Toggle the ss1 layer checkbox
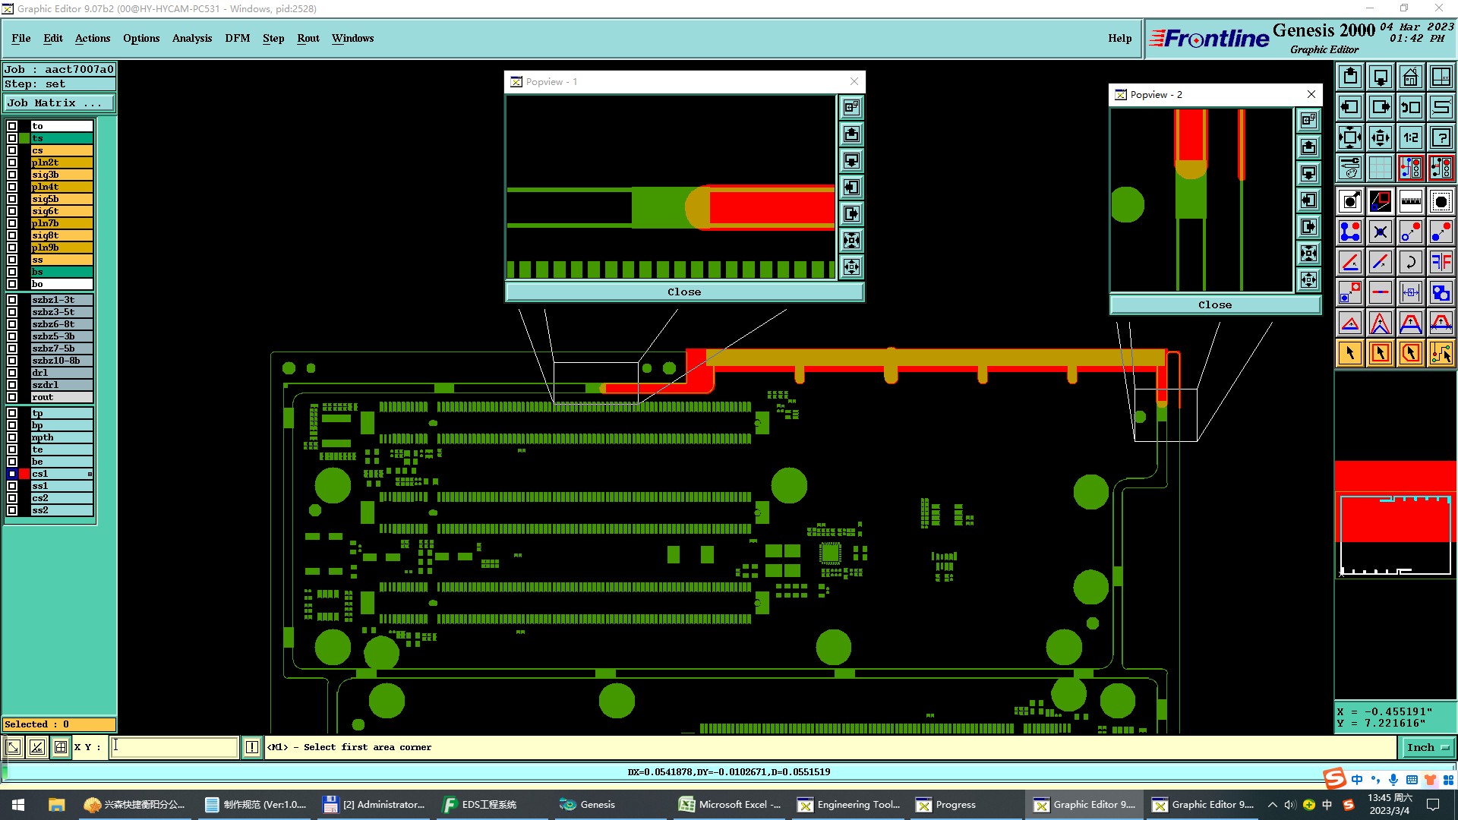Screen dimensions: 1458x820 pos(12,486)
